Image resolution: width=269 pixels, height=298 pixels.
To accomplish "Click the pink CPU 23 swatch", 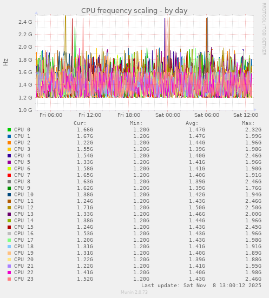I will tap(9, 279).
